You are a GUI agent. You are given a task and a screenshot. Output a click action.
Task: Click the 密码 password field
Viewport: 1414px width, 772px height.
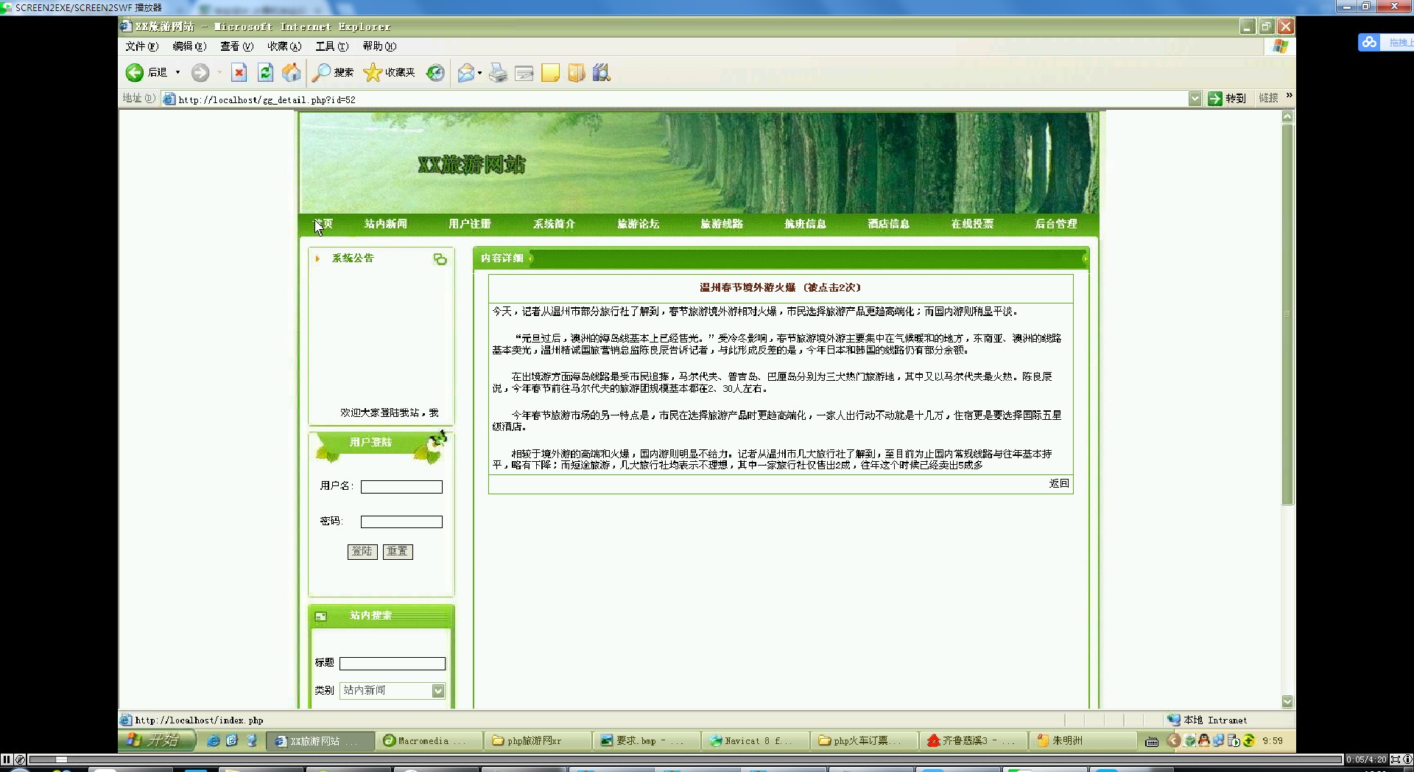401,522
